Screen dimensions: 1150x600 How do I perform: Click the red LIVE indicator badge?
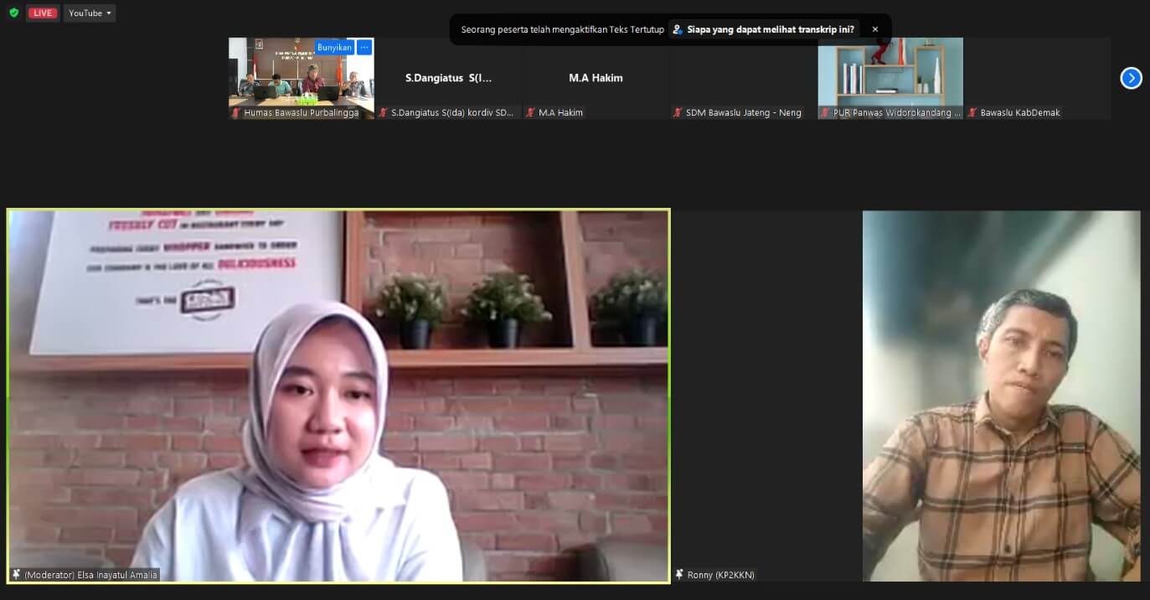[x=43, y=13]
